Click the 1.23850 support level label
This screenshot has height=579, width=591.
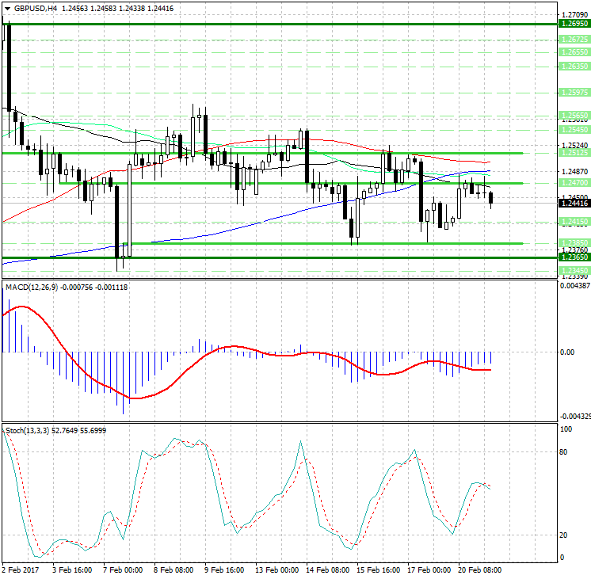point(574,243)
